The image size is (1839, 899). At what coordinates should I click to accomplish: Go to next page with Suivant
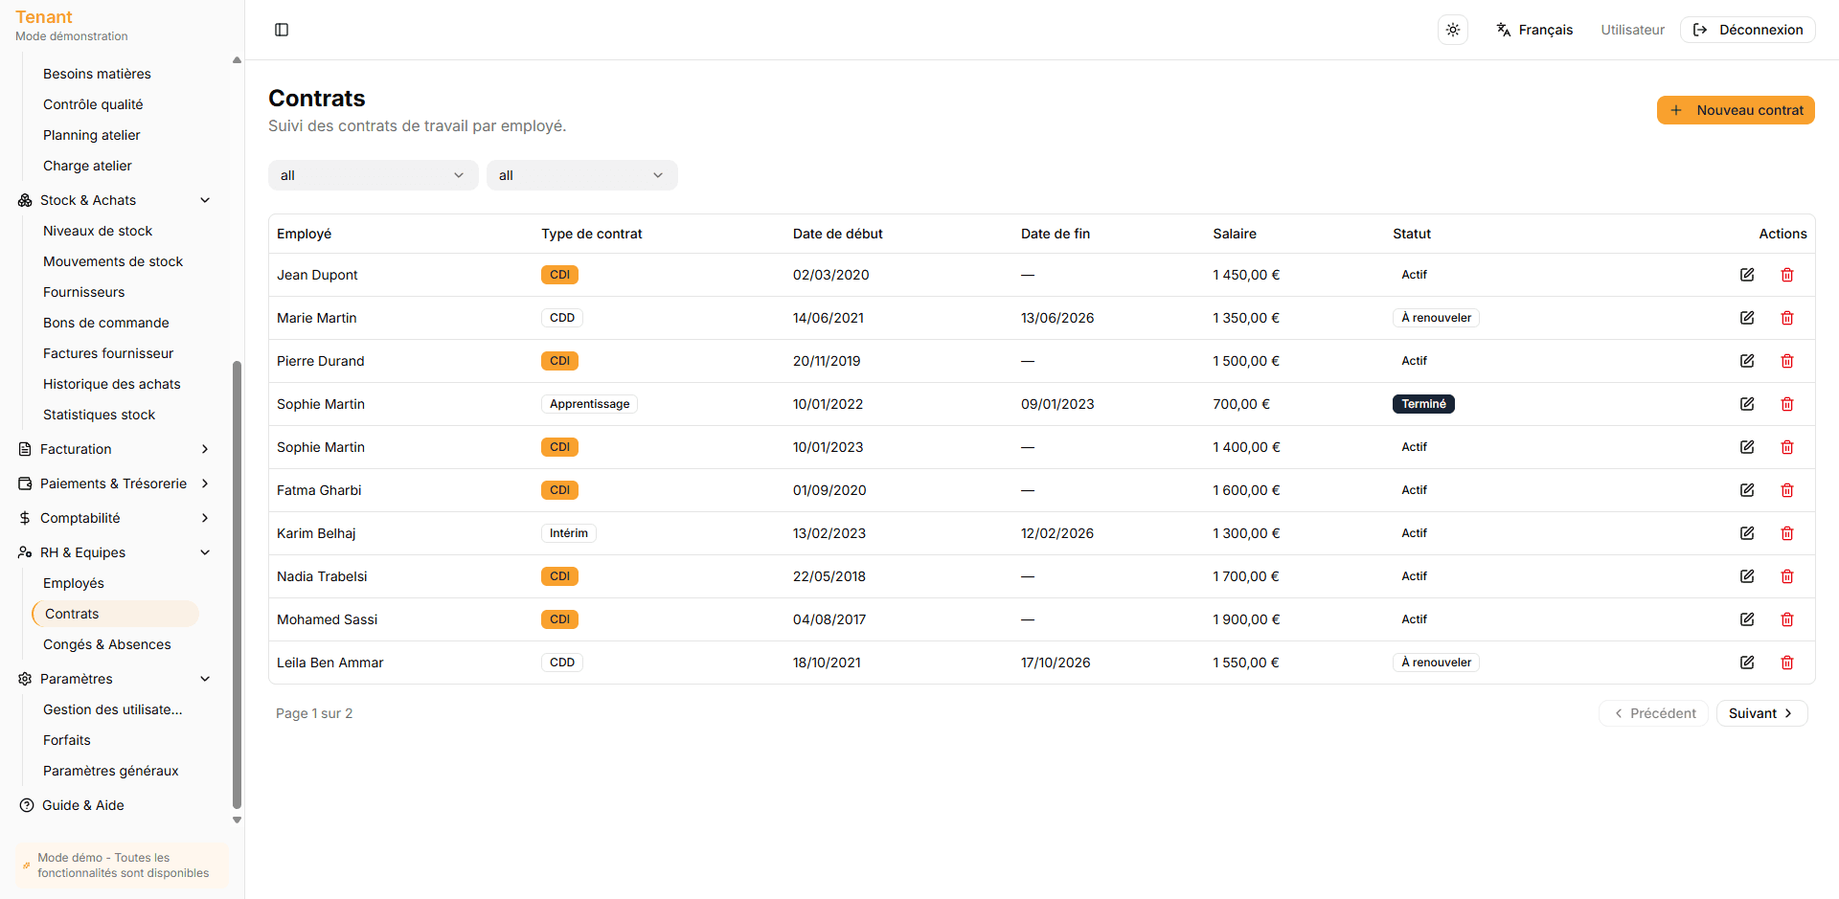click(1761, 713)
